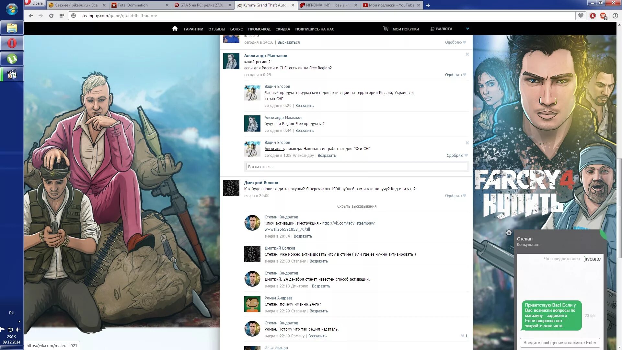Like the comment posted at 14:16
This screenshot has width=622, height=350.
pos(455,42)
